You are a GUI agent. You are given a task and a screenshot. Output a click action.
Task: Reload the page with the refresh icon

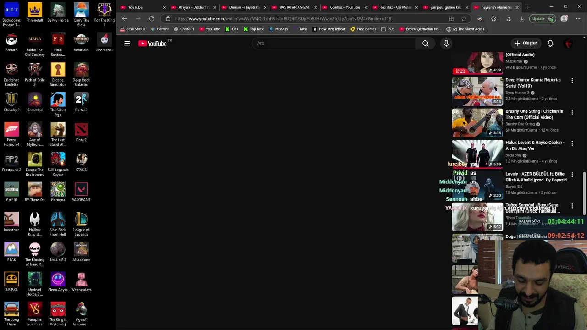point(151,19)
